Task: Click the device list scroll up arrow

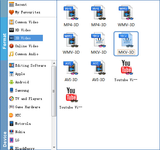Action: pyautogui.click(x=54, y=63)
